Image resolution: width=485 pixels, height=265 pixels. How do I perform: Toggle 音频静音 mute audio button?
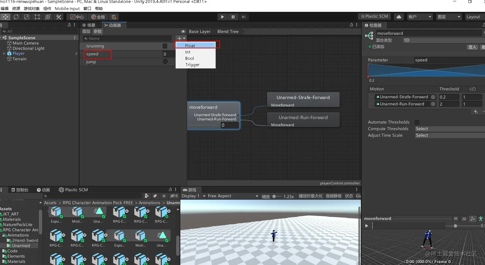tap(334, 196)
